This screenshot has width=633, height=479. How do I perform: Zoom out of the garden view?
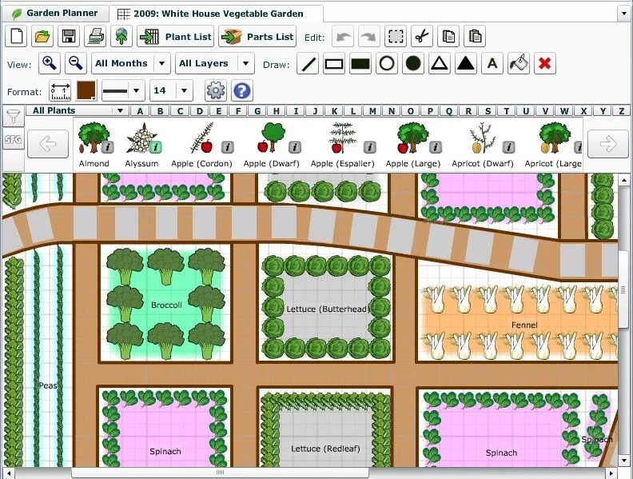pyautogui.click(x=76, y=63)
